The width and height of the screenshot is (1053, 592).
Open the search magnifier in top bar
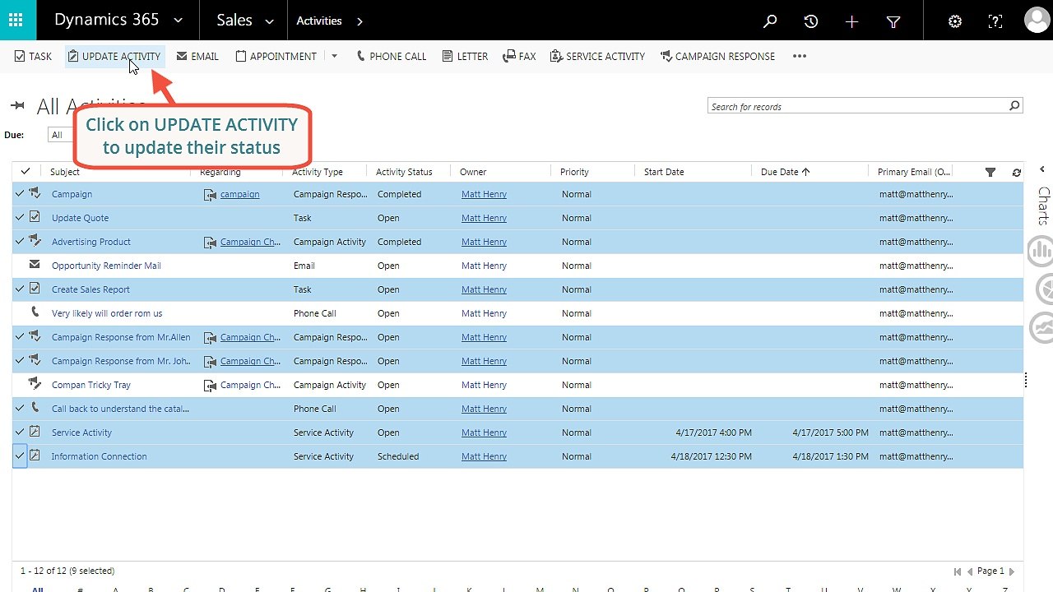770,21
